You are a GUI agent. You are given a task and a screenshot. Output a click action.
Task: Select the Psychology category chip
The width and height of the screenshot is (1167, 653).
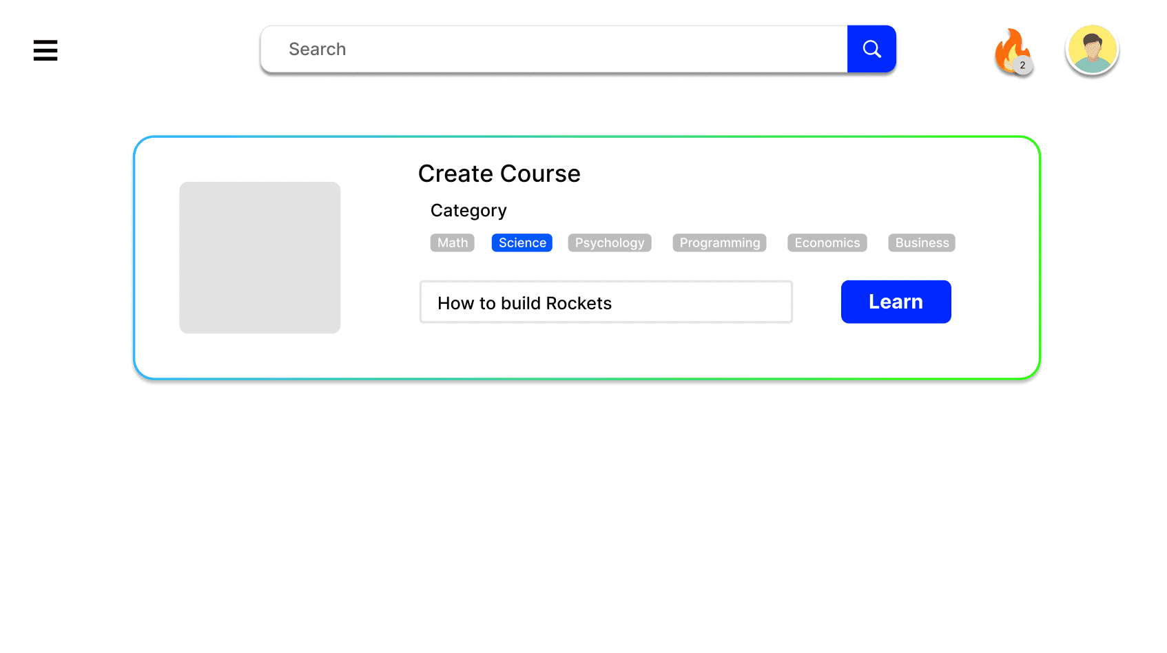[609, 242]
